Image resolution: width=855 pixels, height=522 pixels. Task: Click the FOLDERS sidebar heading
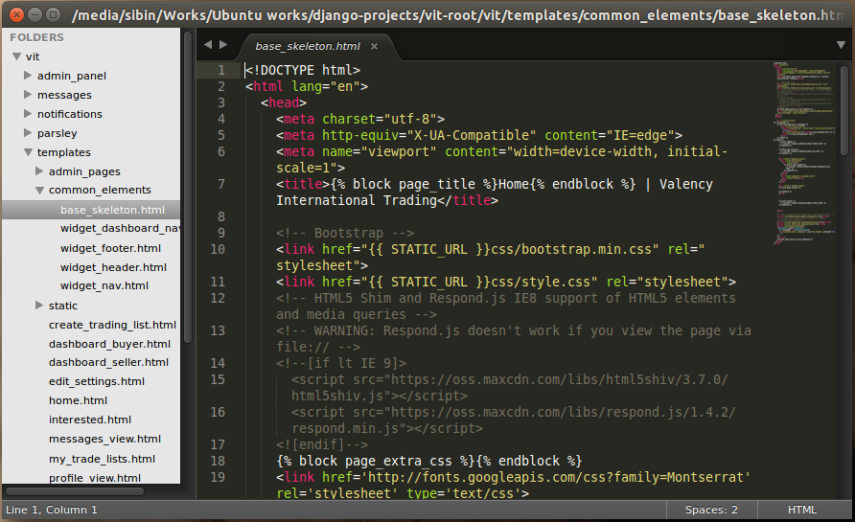[x=36, y=37]
